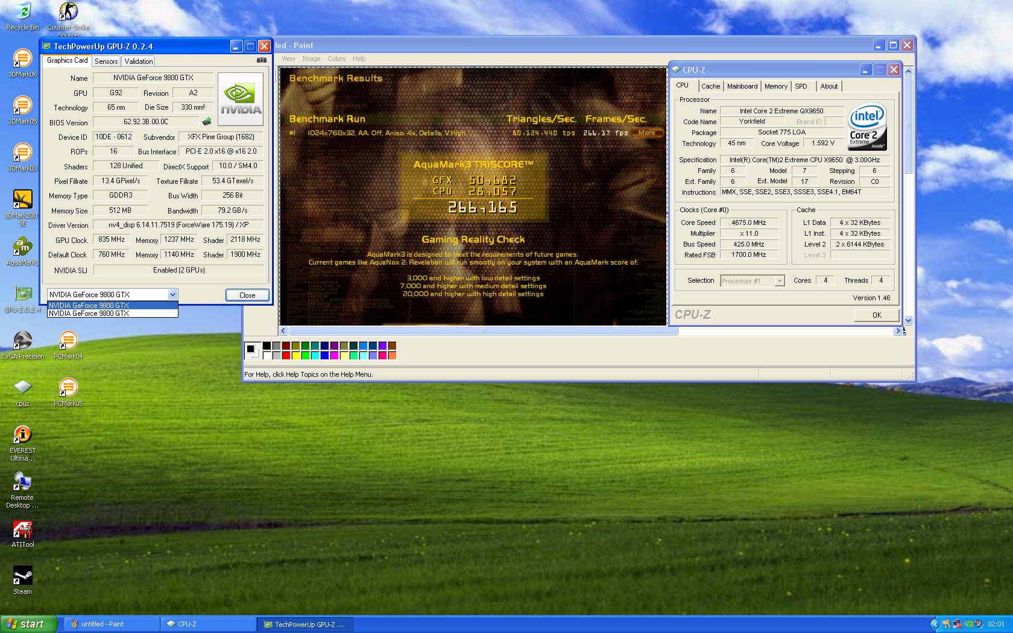The image size is (1013, 633).
Task: Open the Help menu in Paint
Action: click(x=359, y=58)
